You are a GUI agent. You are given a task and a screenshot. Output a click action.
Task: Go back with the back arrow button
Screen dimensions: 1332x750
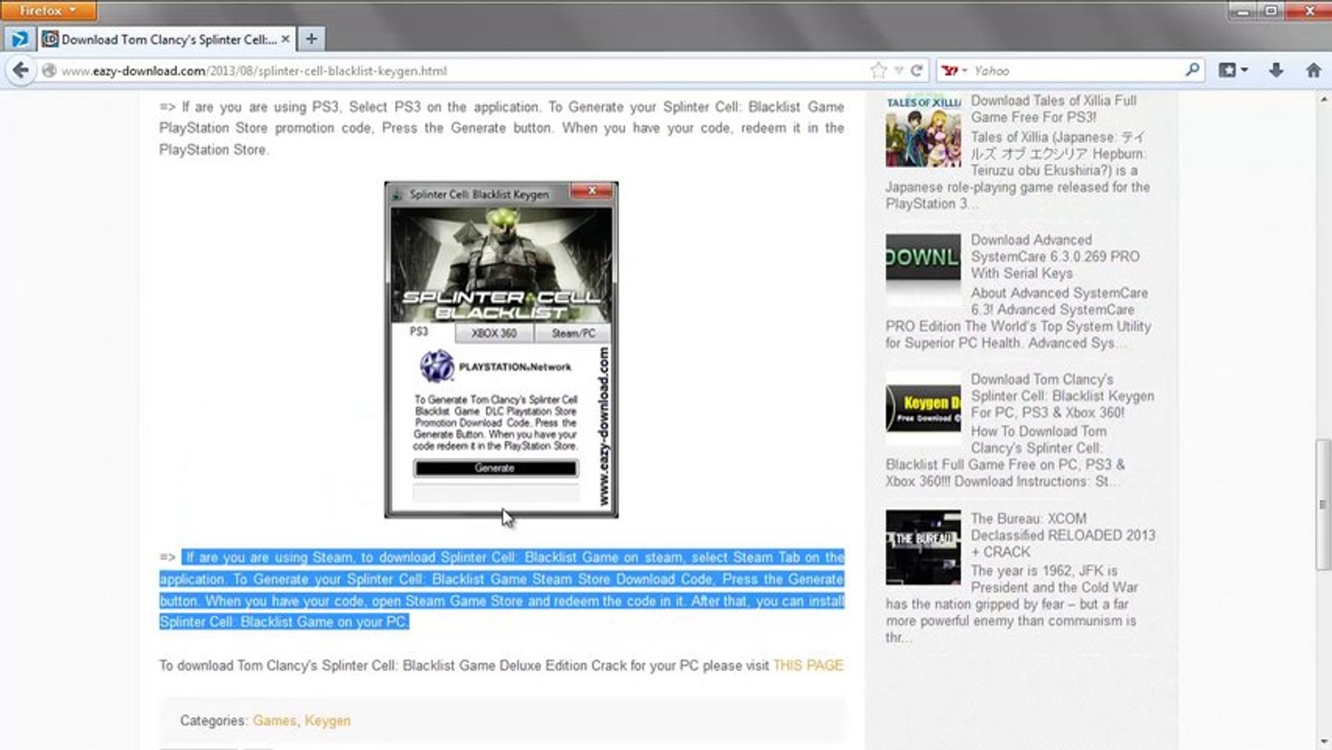pos(21,70)
